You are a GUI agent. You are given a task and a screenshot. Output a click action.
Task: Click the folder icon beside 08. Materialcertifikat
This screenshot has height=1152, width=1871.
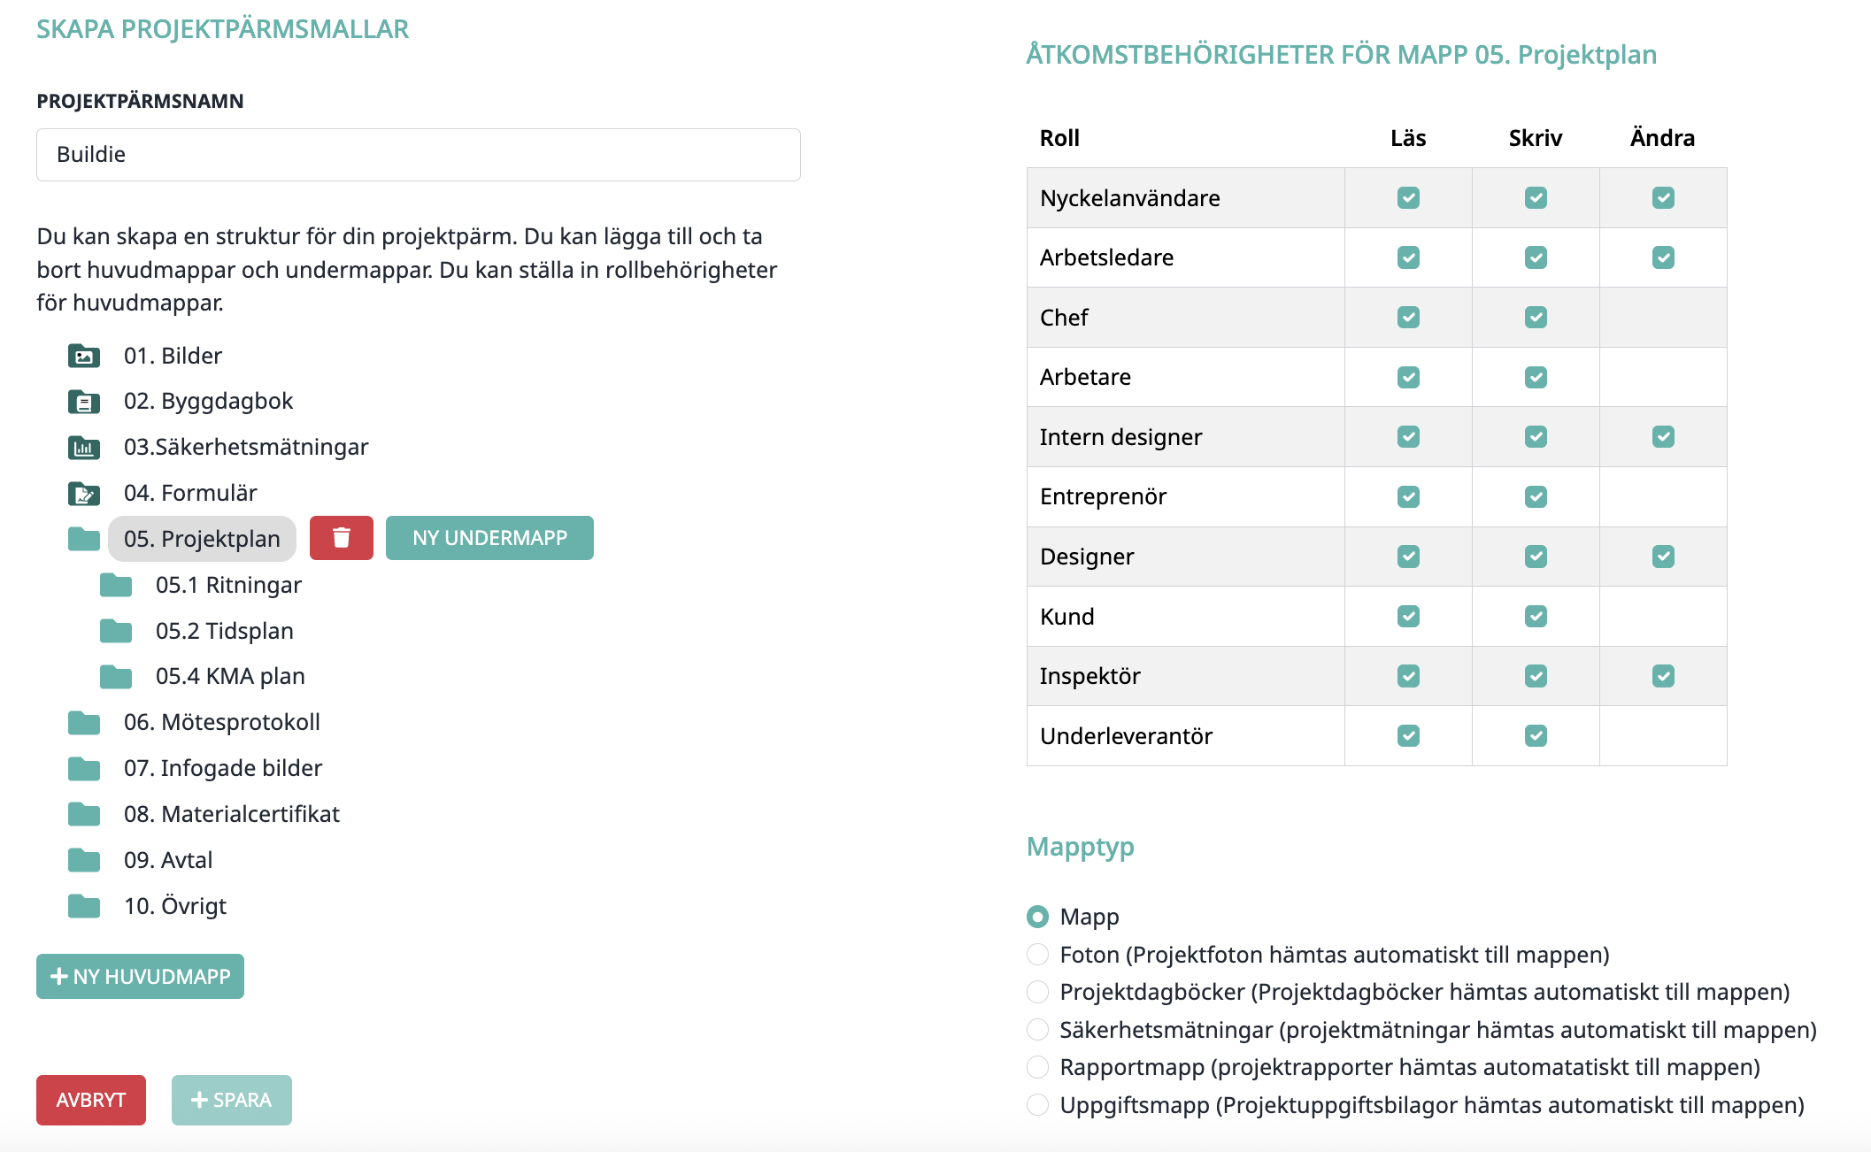click(x=84, y=814)
